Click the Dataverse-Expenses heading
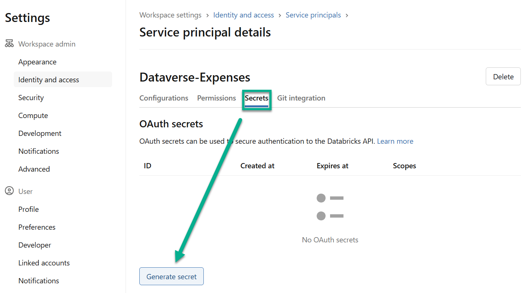Image resolution: width=529 pixels, height=293 pixels. coord(195,77)
